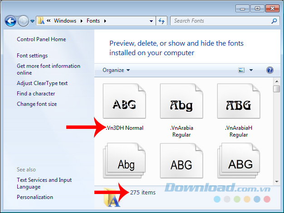Click Find a character link

tap(36, 94)
